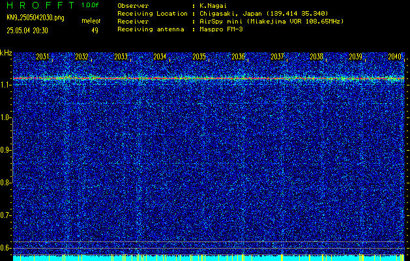This screenshot has width=410, height=261.
Task: Click the version label 1.0.0f
Action: point(90,5)
